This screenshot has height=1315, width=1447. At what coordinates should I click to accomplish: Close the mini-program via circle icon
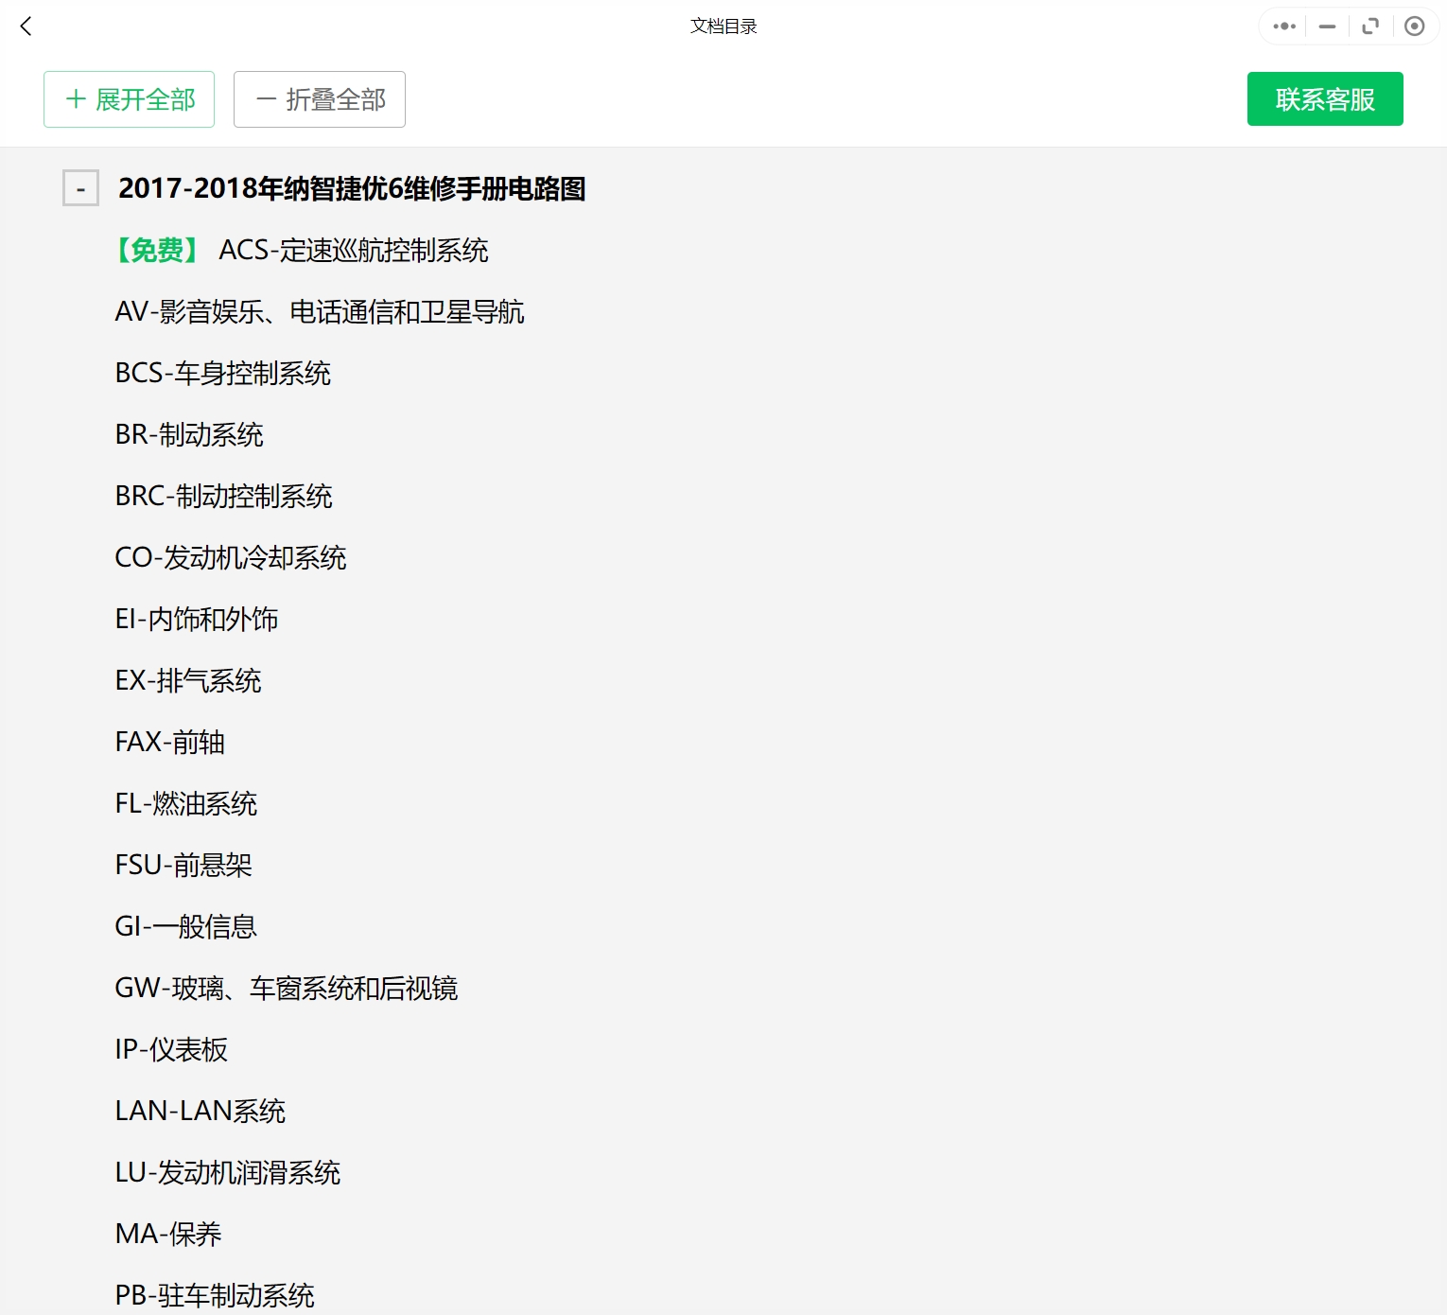coord(1415,26)
